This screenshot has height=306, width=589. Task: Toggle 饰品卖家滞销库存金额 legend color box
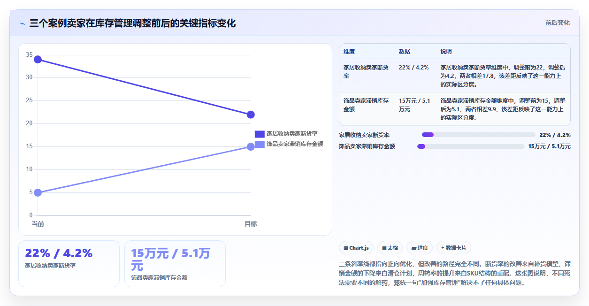click(x=260, y=144)
